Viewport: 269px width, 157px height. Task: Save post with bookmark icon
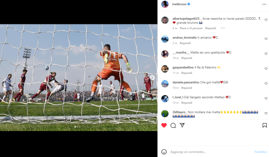[x=265, y=125]
